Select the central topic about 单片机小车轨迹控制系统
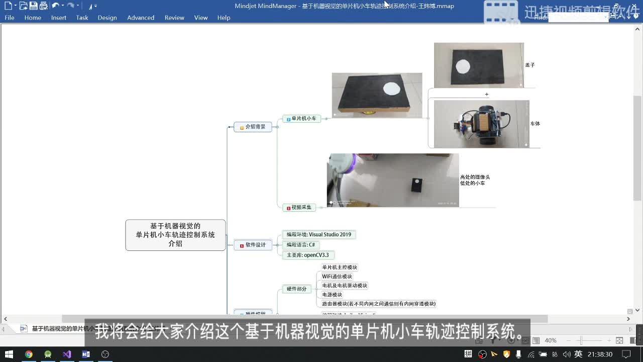Screen dimensions: 643x362 point(175,235)
